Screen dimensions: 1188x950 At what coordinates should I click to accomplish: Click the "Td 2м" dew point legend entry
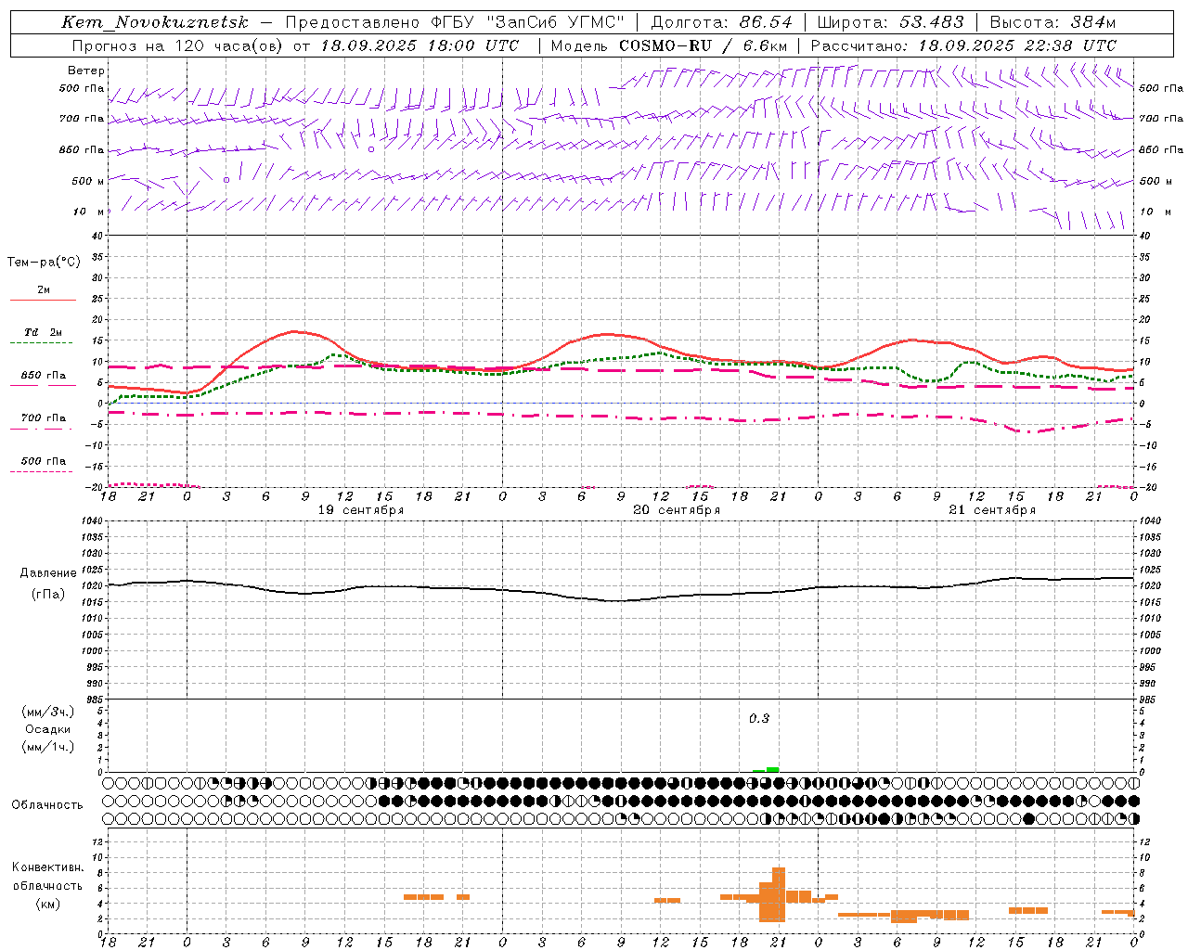click(44, 332)
